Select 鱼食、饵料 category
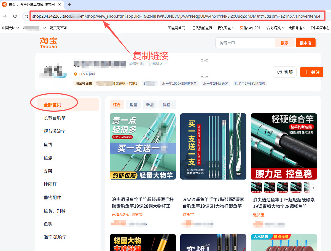 [55, 211]
